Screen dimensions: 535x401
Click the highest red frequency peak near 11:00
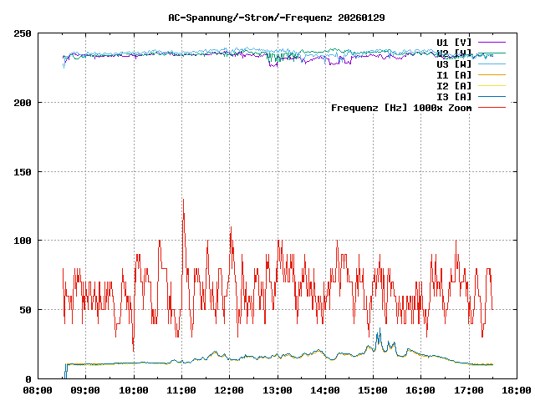pyautogui.click(x=183, y=200)
